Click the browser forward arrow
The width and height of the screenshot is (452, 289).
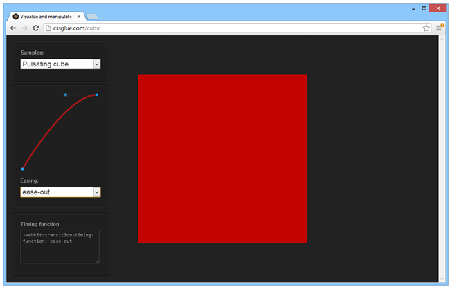click(24, 28)
